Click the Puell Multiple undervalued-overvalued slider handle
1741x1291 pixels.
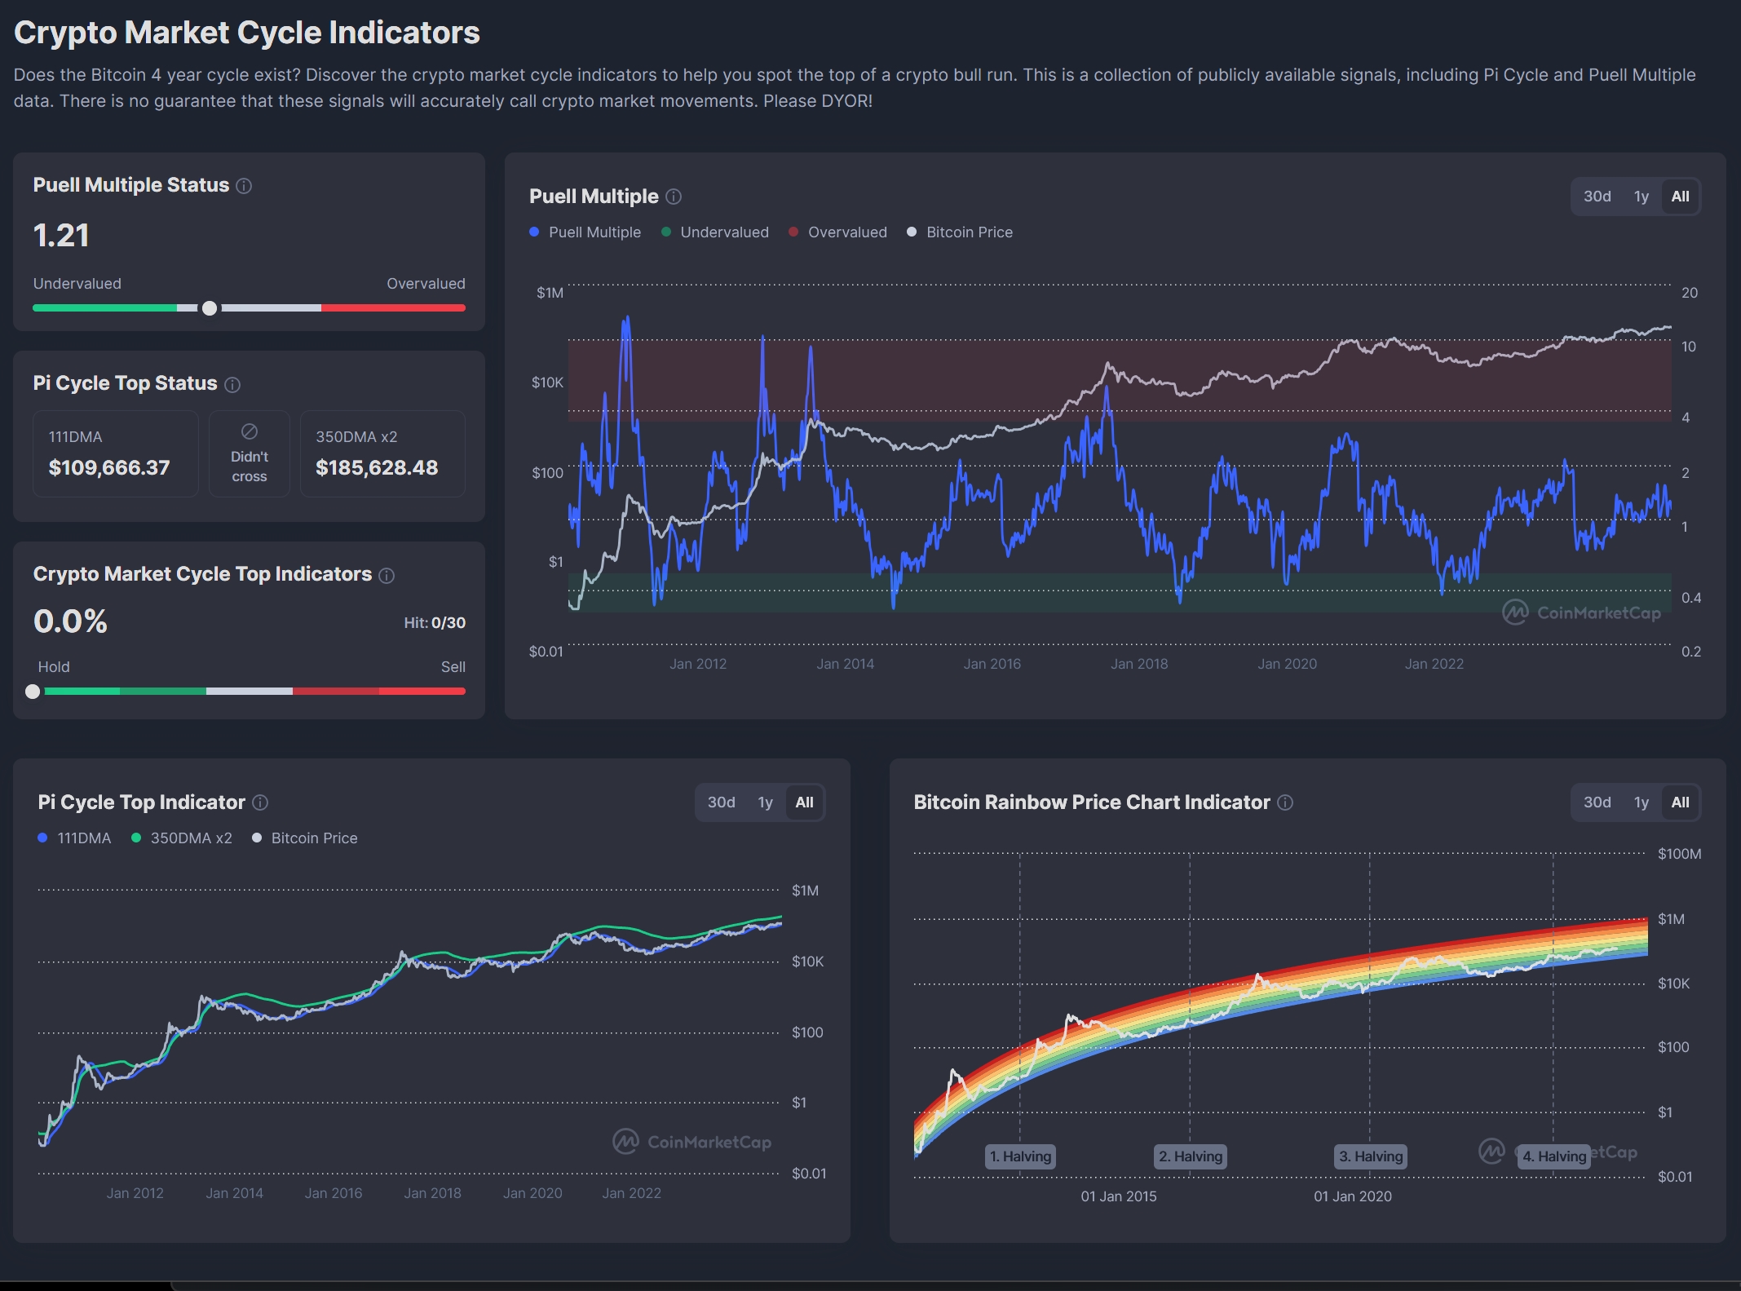[x=210, y=308]
